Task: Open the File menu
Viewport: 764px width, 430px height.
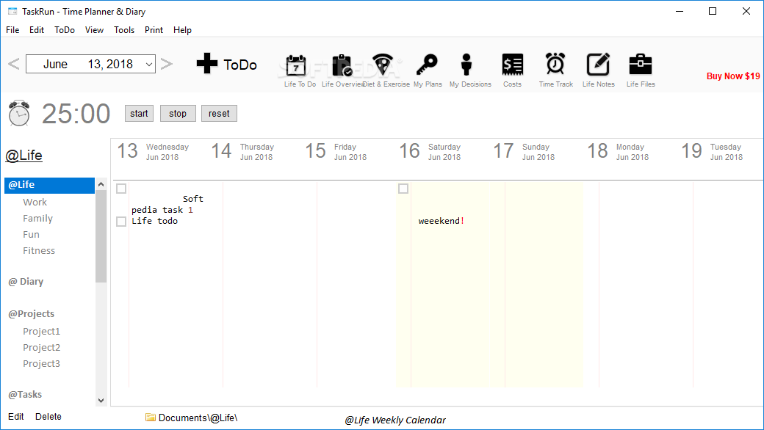Action: click(12, 30)
